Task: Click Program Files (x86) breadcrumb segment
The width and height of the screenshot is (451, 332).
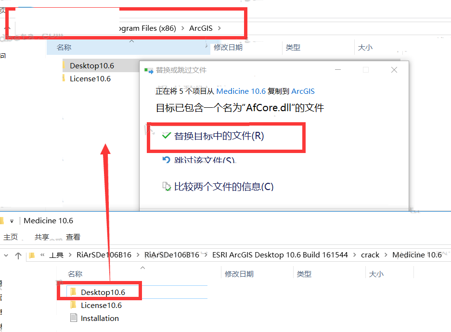Action: 148,28
